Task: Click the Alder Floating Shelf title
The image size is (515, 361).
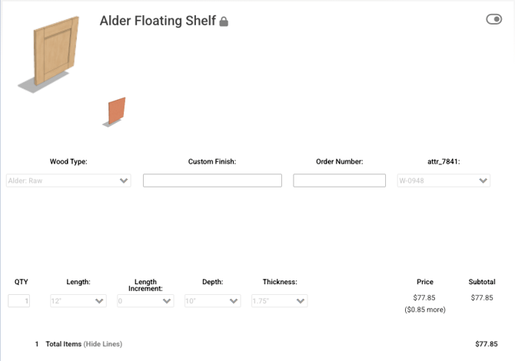Action: tap(158, 21)
